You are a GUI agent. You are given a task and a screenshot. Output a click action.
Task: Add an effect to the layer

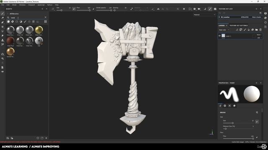click(237, 30)
